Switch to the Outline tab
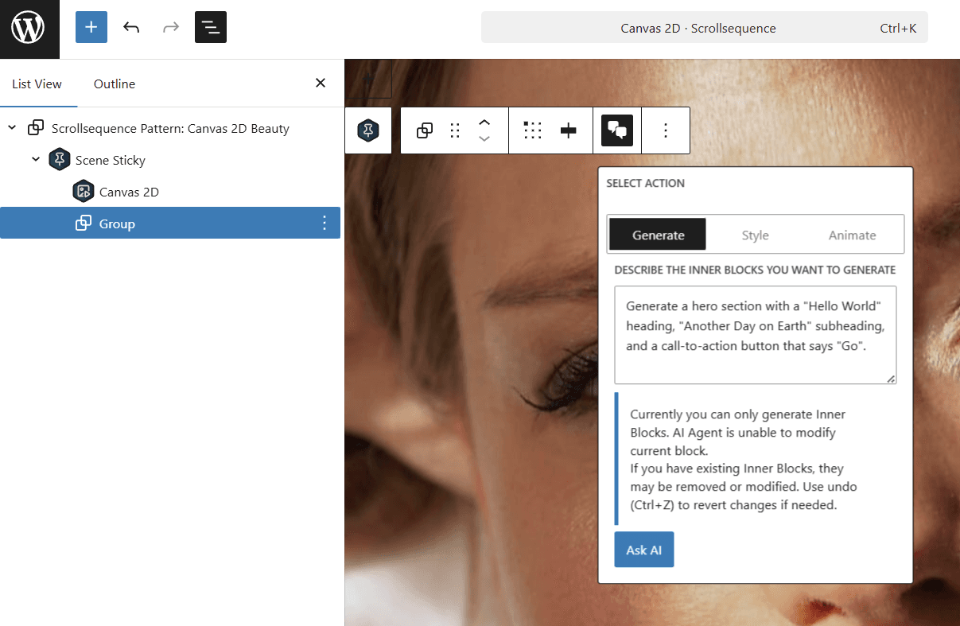The image size is (960, 626). [x=115, y=84]
